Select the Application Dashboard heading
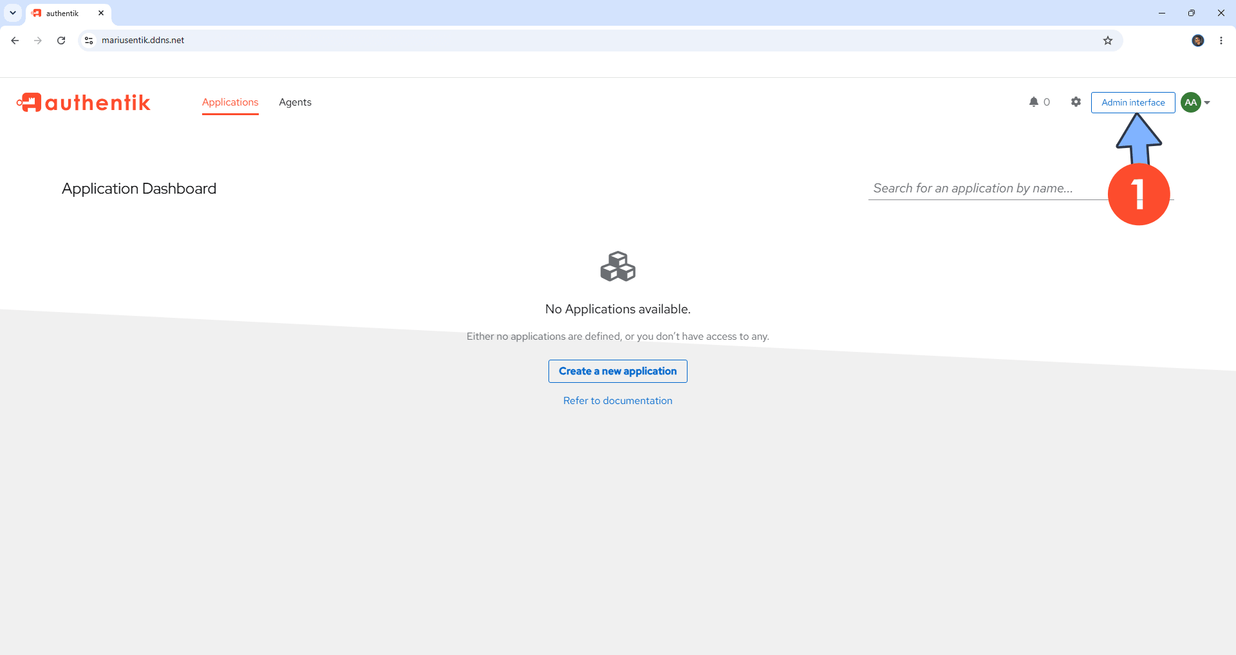This screenshot has width=1236, height=655. point(139,189)
